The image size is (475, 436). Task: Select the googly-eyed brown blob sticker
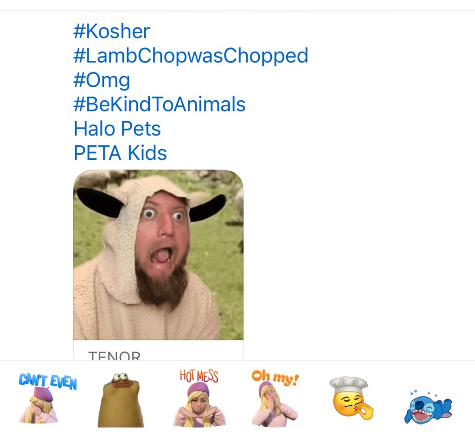coord(121,399)
